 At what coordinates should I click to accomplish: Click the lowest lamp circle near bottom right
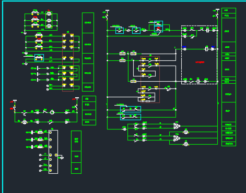pos(186,144)
